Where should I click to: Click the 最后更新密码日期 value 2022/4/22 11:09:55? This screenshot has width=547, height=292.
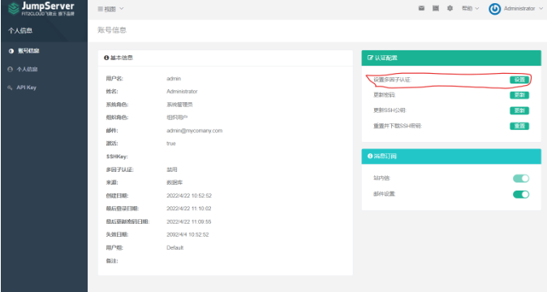pyautogui.click(x=189, y=222)
